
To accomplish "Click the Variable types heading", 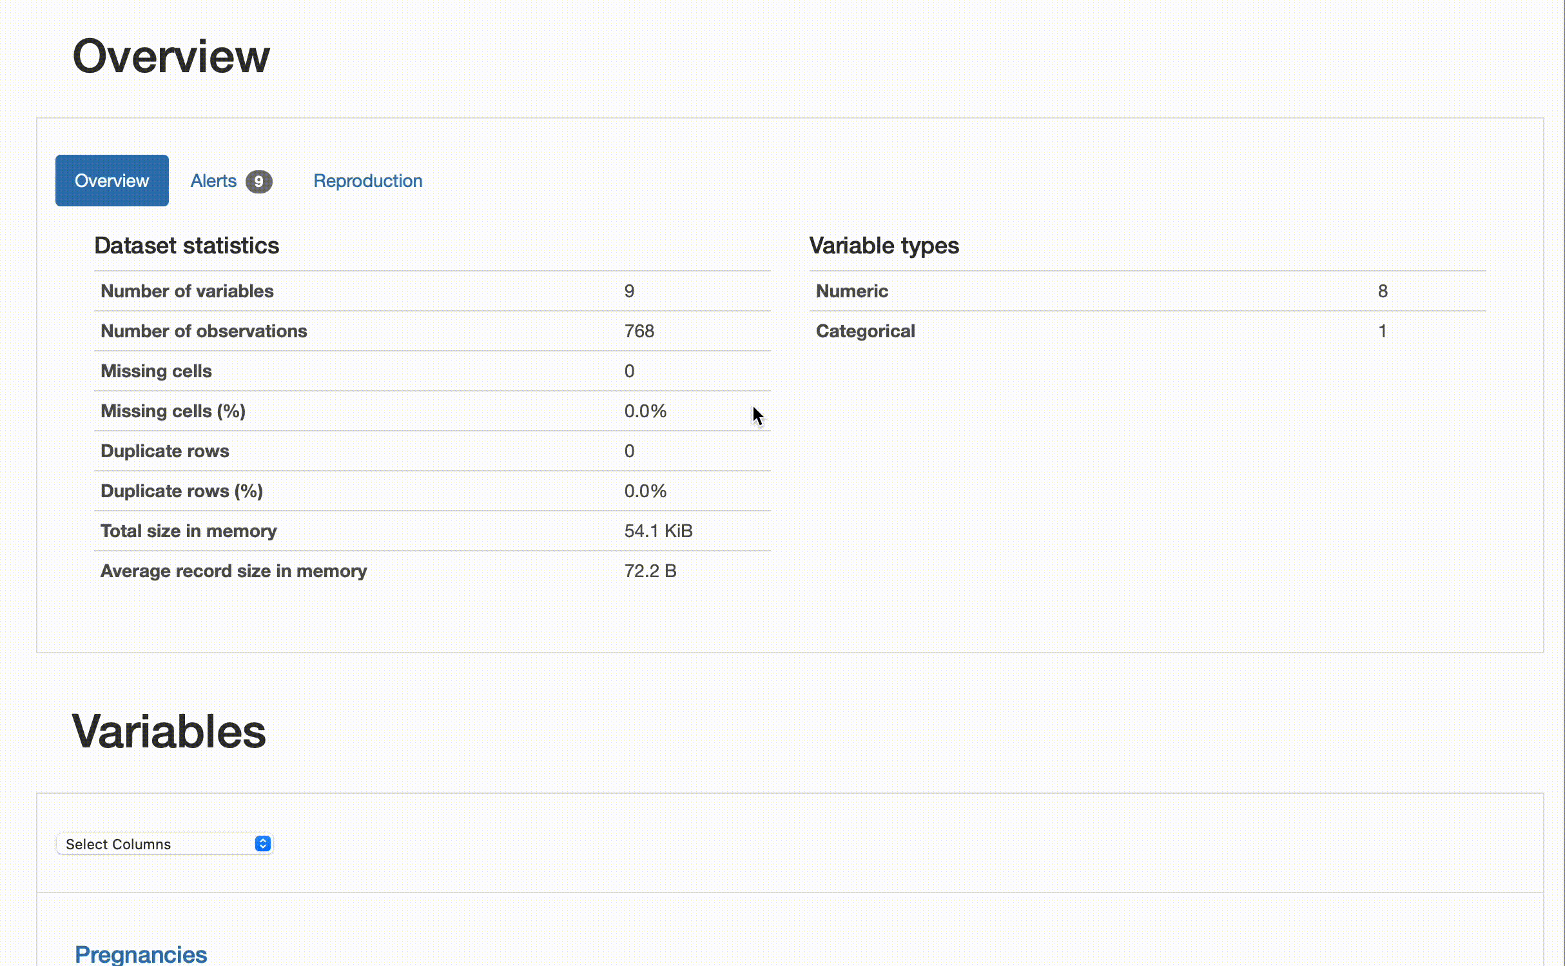I will [x=884, y=246].
